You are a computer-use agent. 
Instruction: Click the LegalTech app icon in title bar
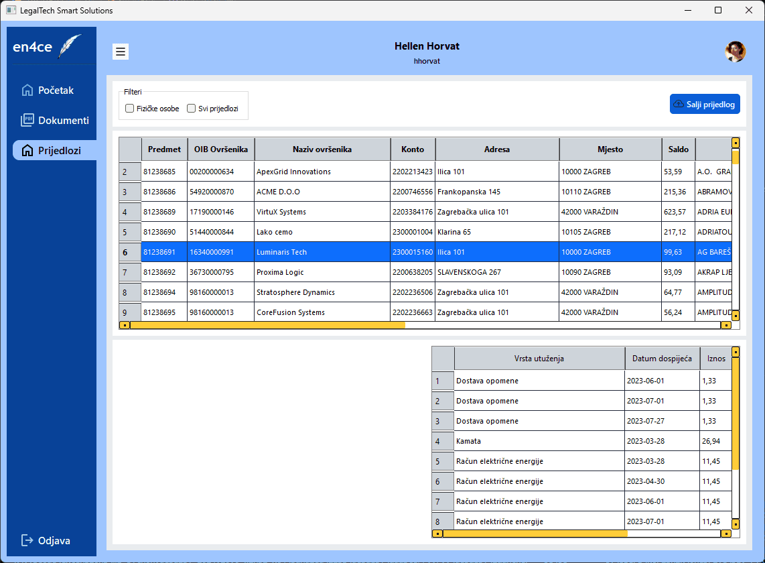click(11, 10)
